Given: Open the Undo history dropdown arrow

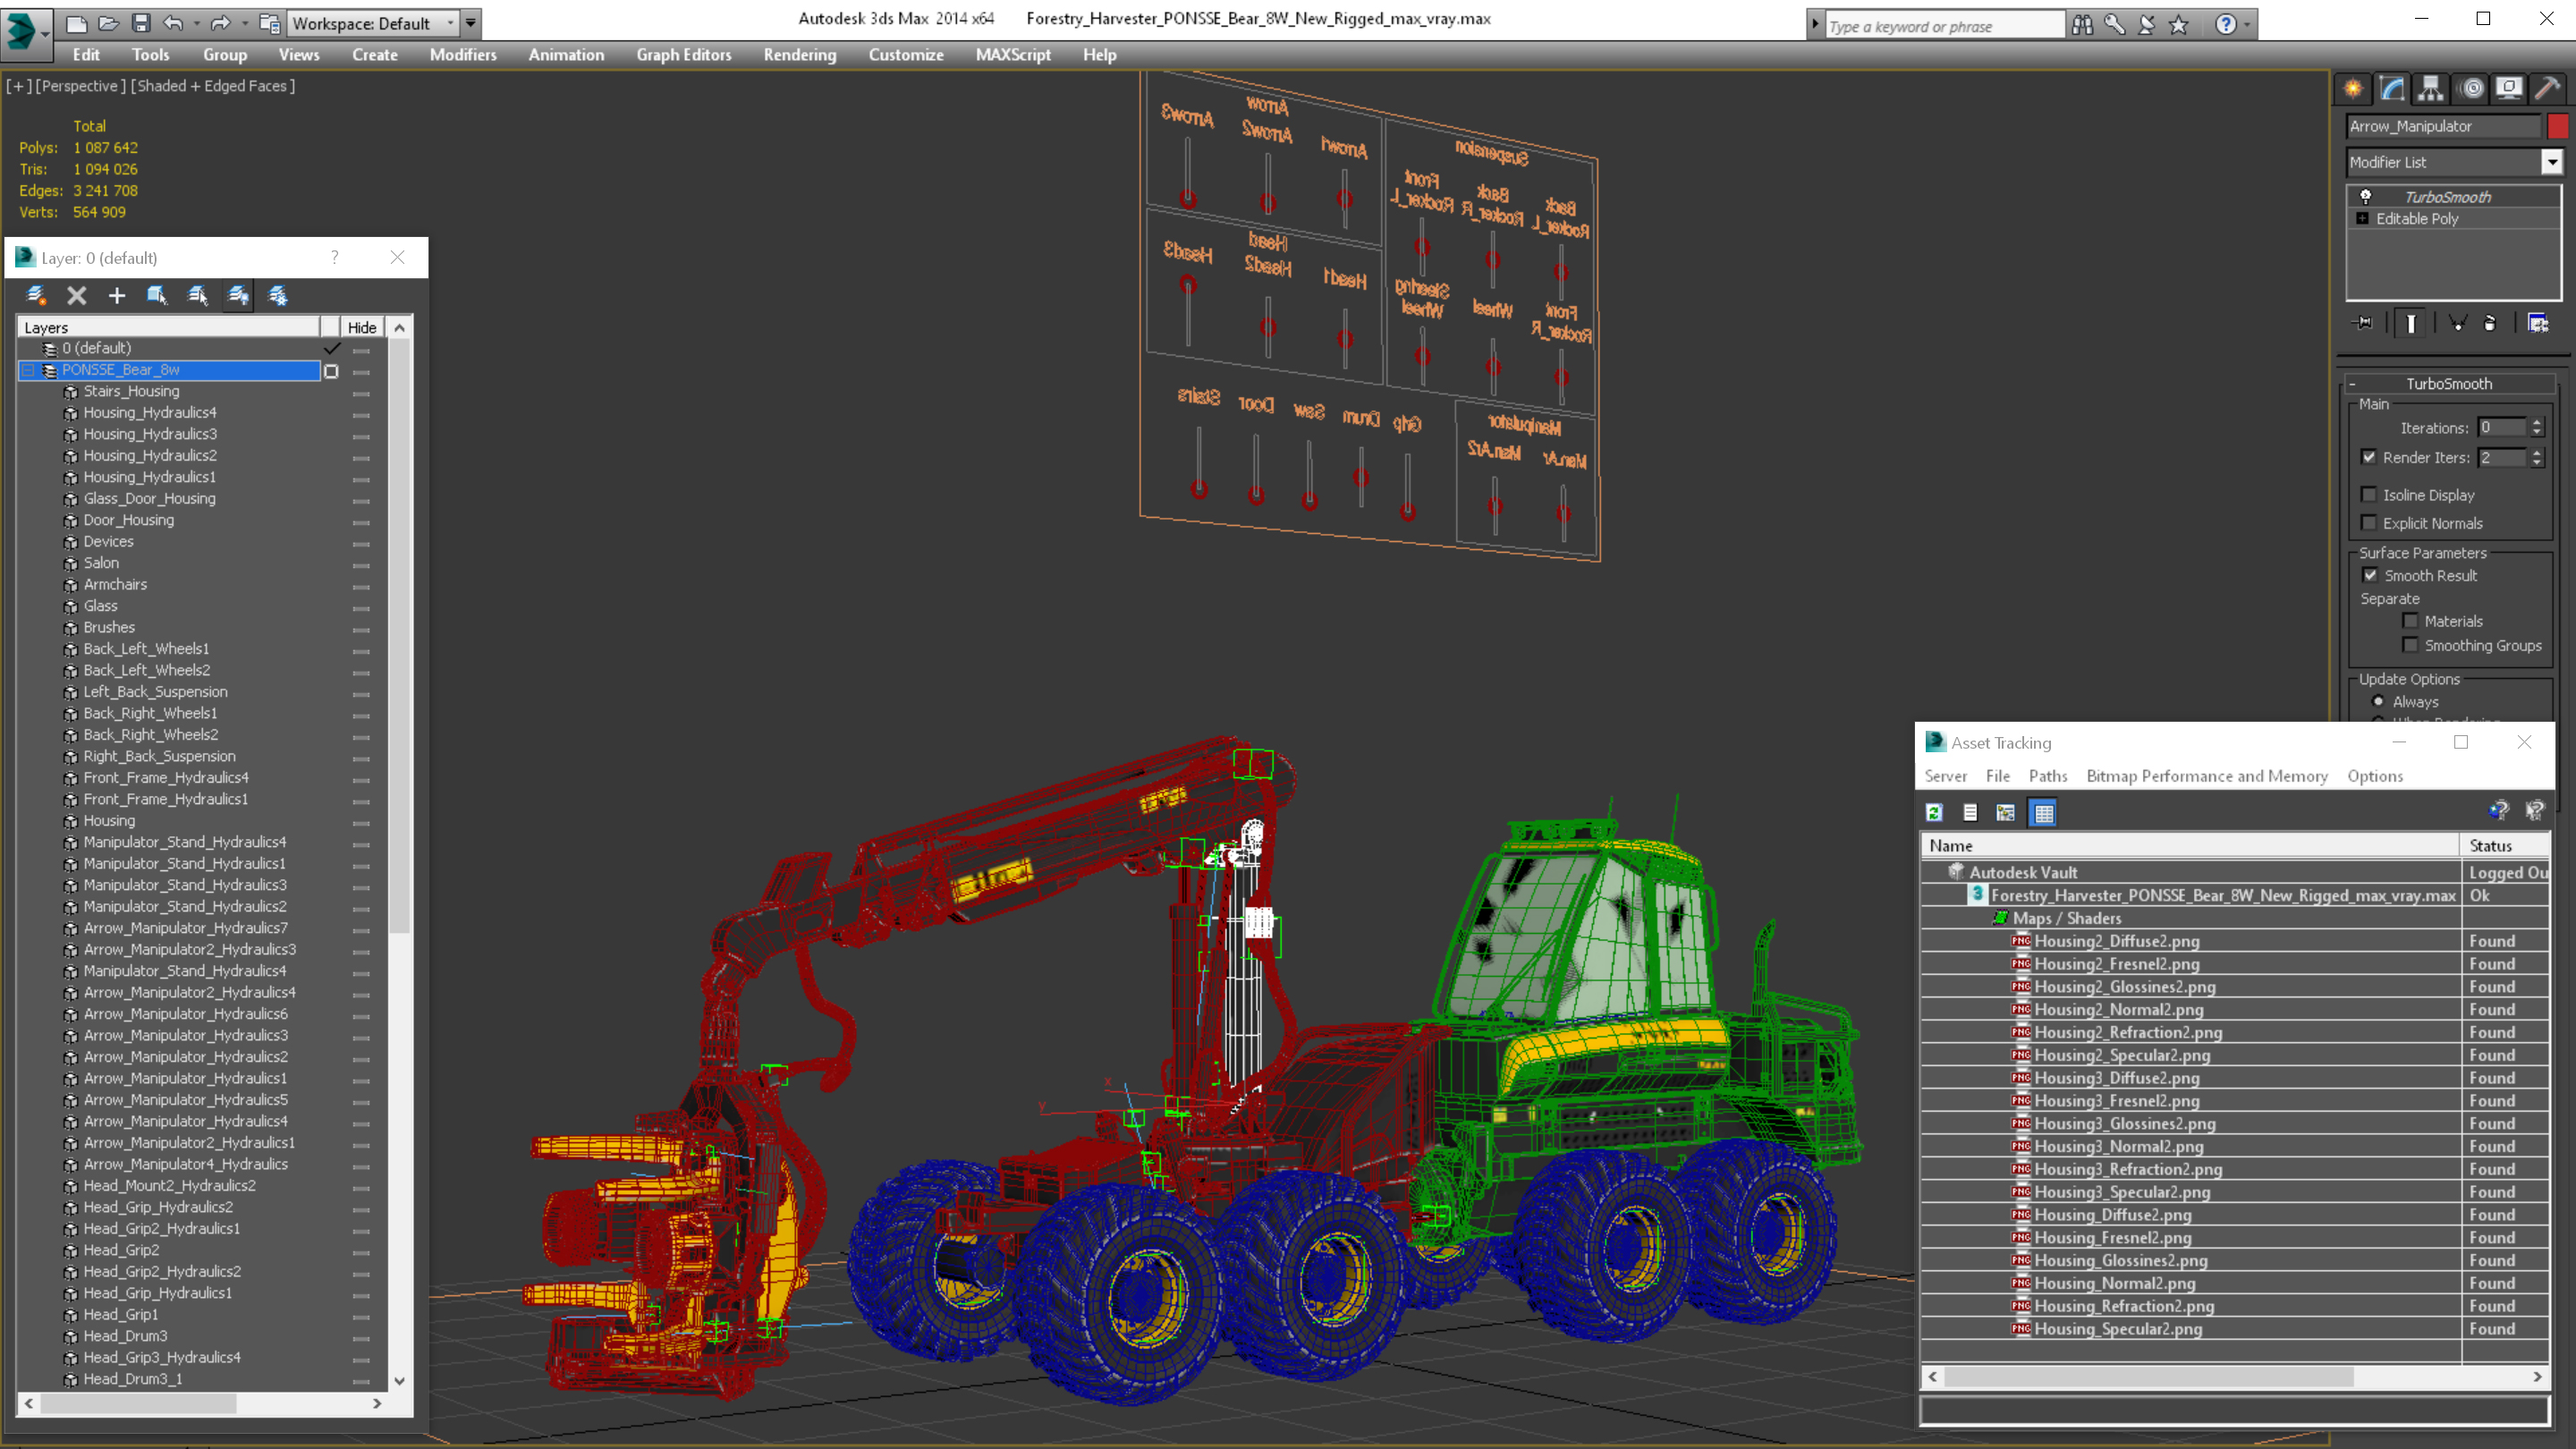Looking at the screenshot, I should point(196,23).
